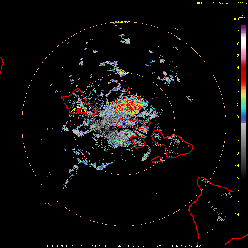
Task: Click the legend value -4
Action: 237,165
